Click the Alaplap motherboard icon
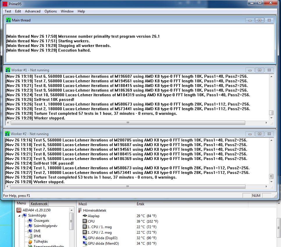 [x=85, y=216]
